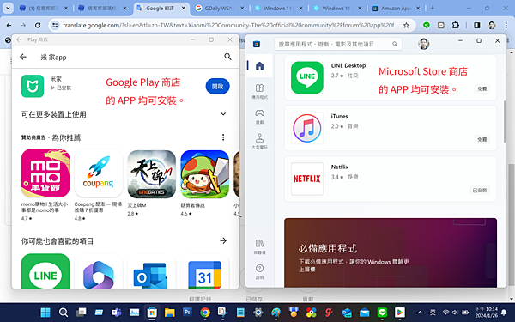This screenshot has height=322, width=515.
Task: Bookmark this page with the star
Action: click(406, 25)
